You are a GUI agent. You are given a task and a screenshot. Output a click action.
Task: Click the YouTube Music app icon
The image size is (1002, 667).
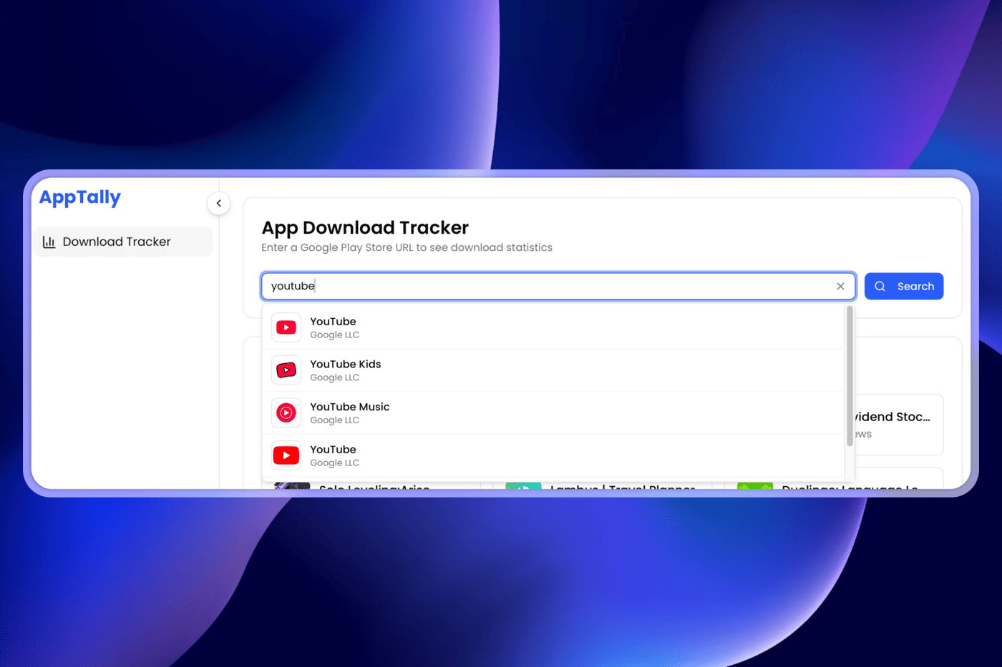pos(286,412)
